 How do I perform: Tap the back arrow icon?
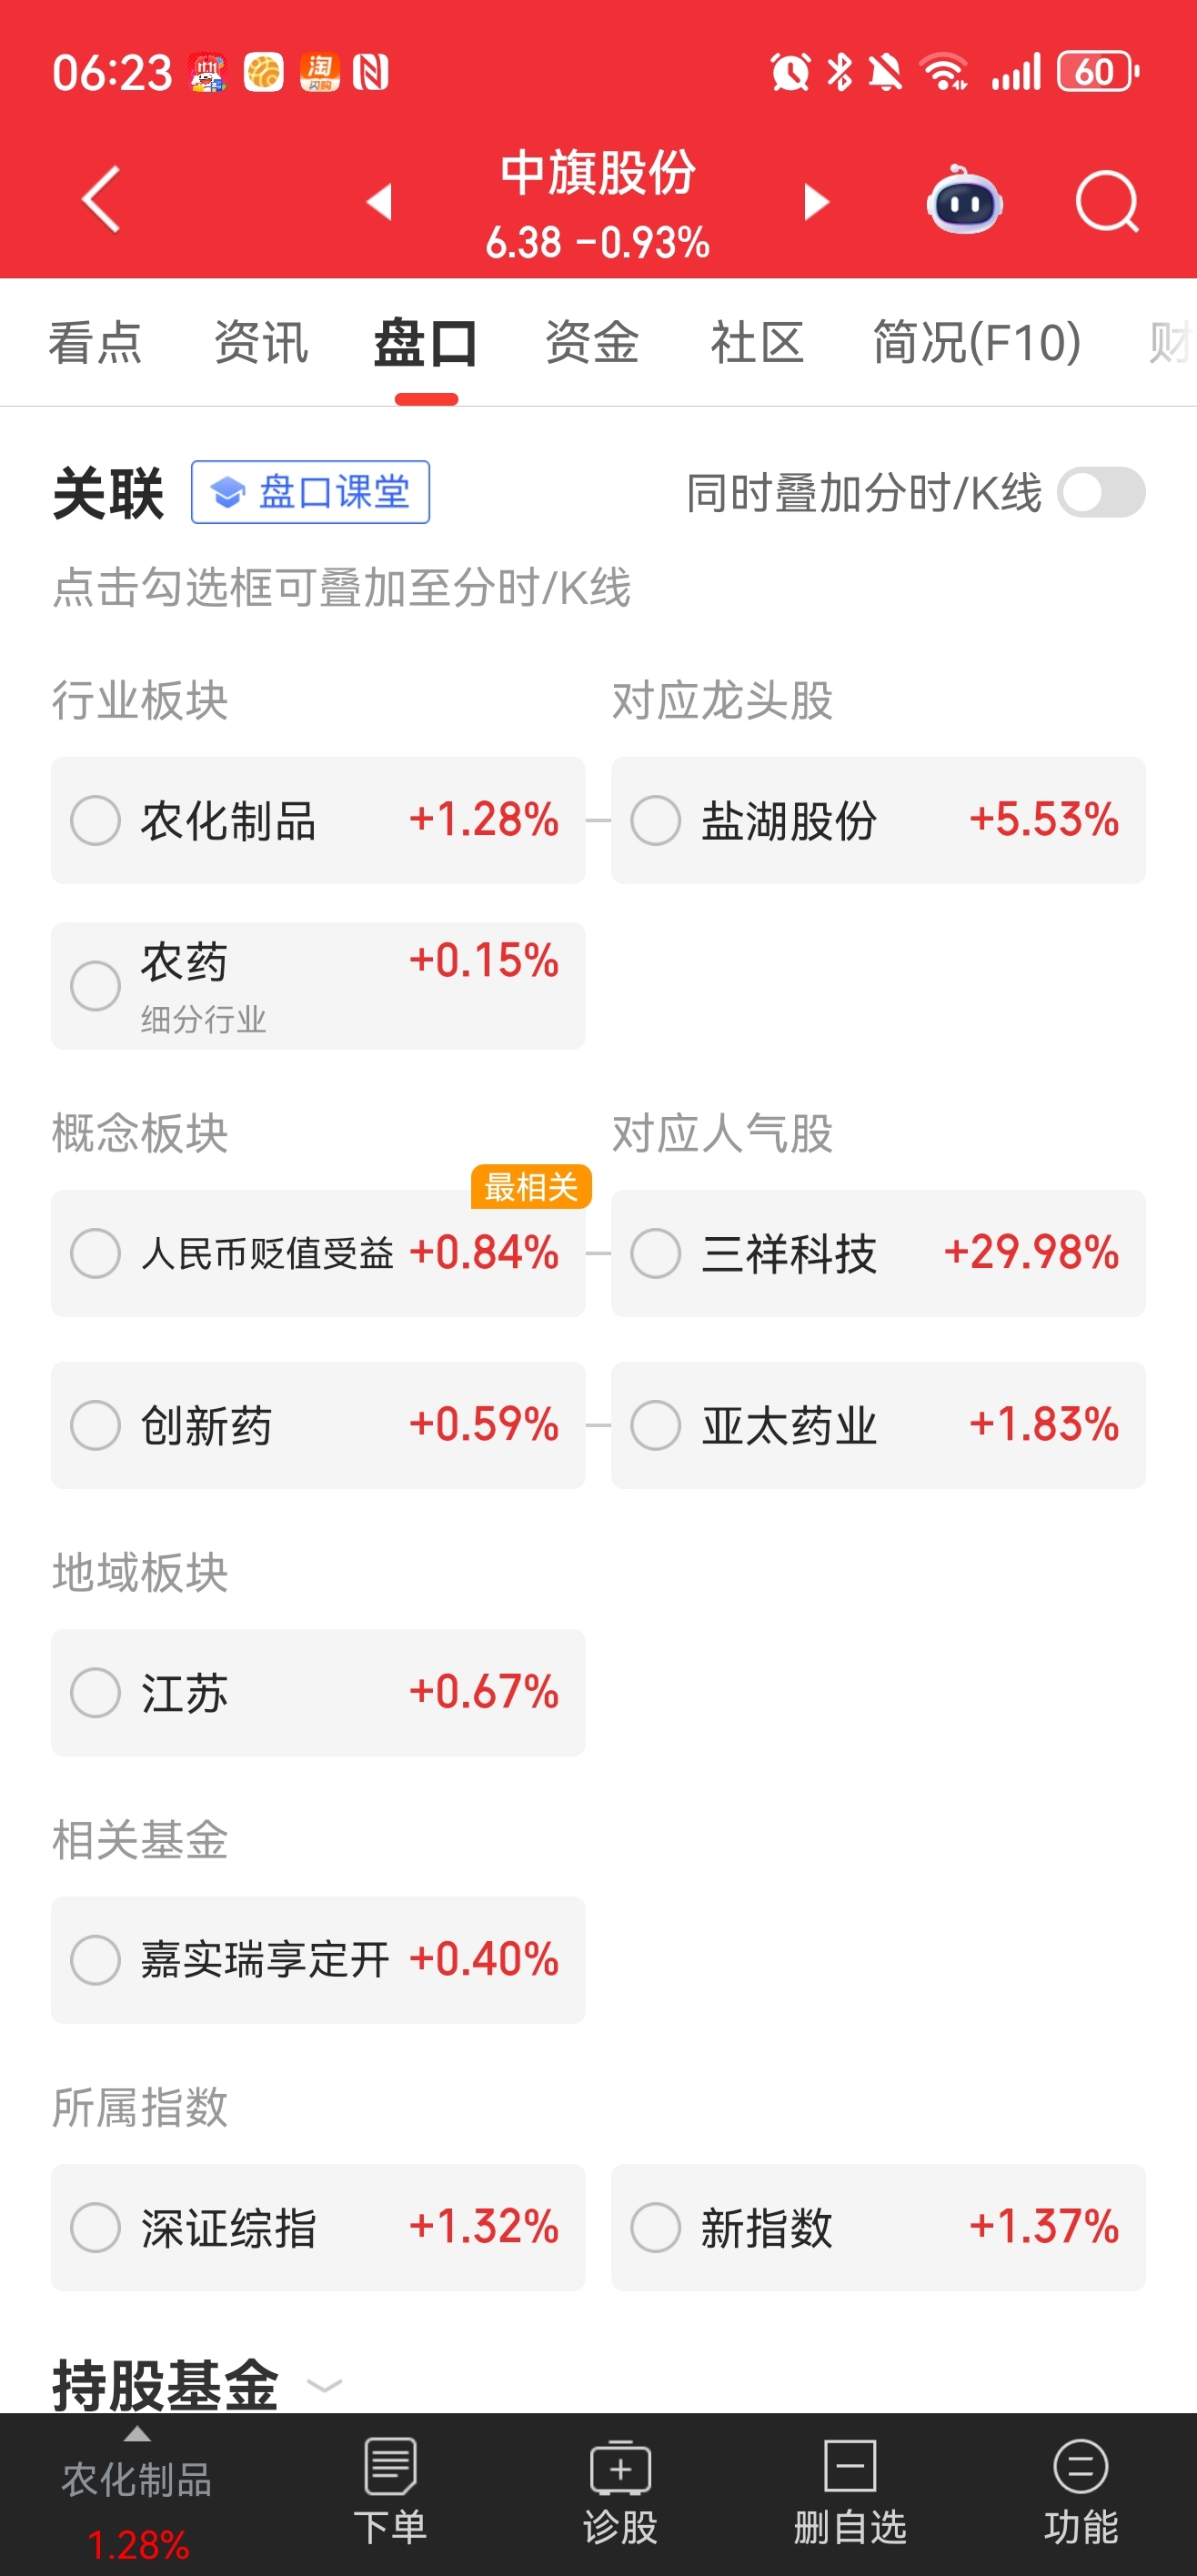click(101, 199)
